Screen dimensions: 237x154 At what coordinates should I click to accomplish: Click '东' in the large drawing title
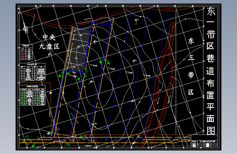click(x=211, y=11)
